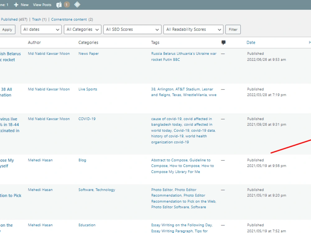Open the Belarus rocket post title
The height and width of the screenshot is (233, 311).
pyautogui.click(x=10, y=57)
